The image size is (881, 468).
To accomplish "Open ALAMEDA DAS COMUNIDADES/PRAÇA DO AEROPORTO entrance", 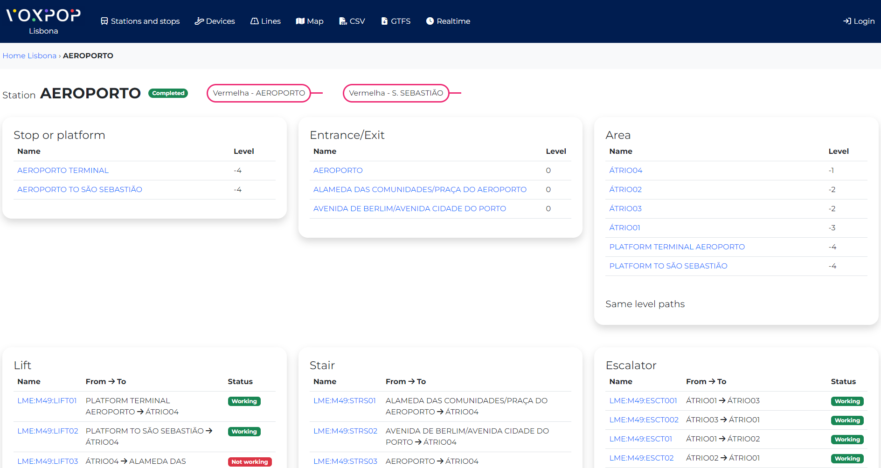I will pos(420,189).
